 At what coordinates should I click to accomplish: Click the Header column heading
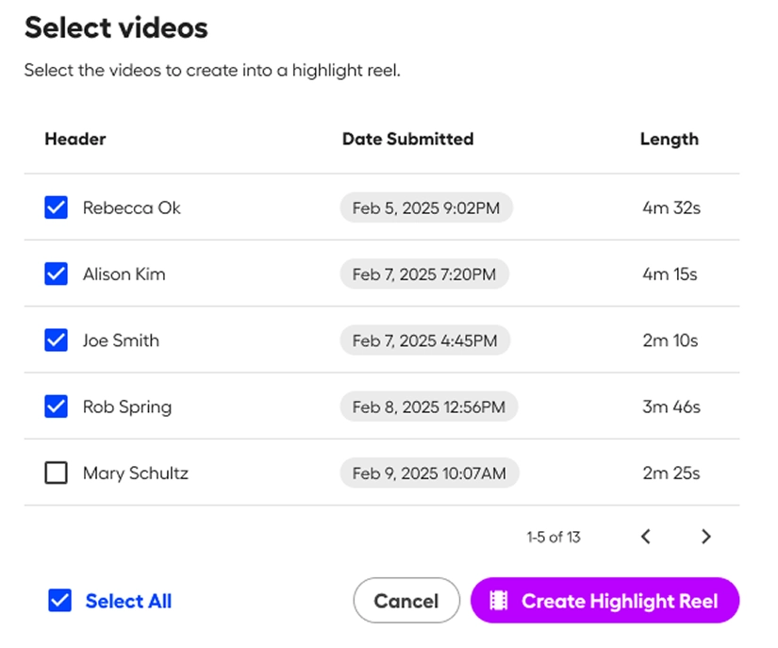tap(75, 139)
